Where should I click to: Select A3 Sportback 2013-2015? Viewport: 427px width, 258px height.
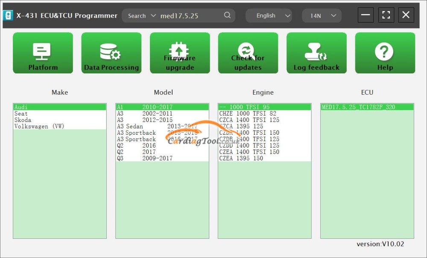(x=162, y=133)
